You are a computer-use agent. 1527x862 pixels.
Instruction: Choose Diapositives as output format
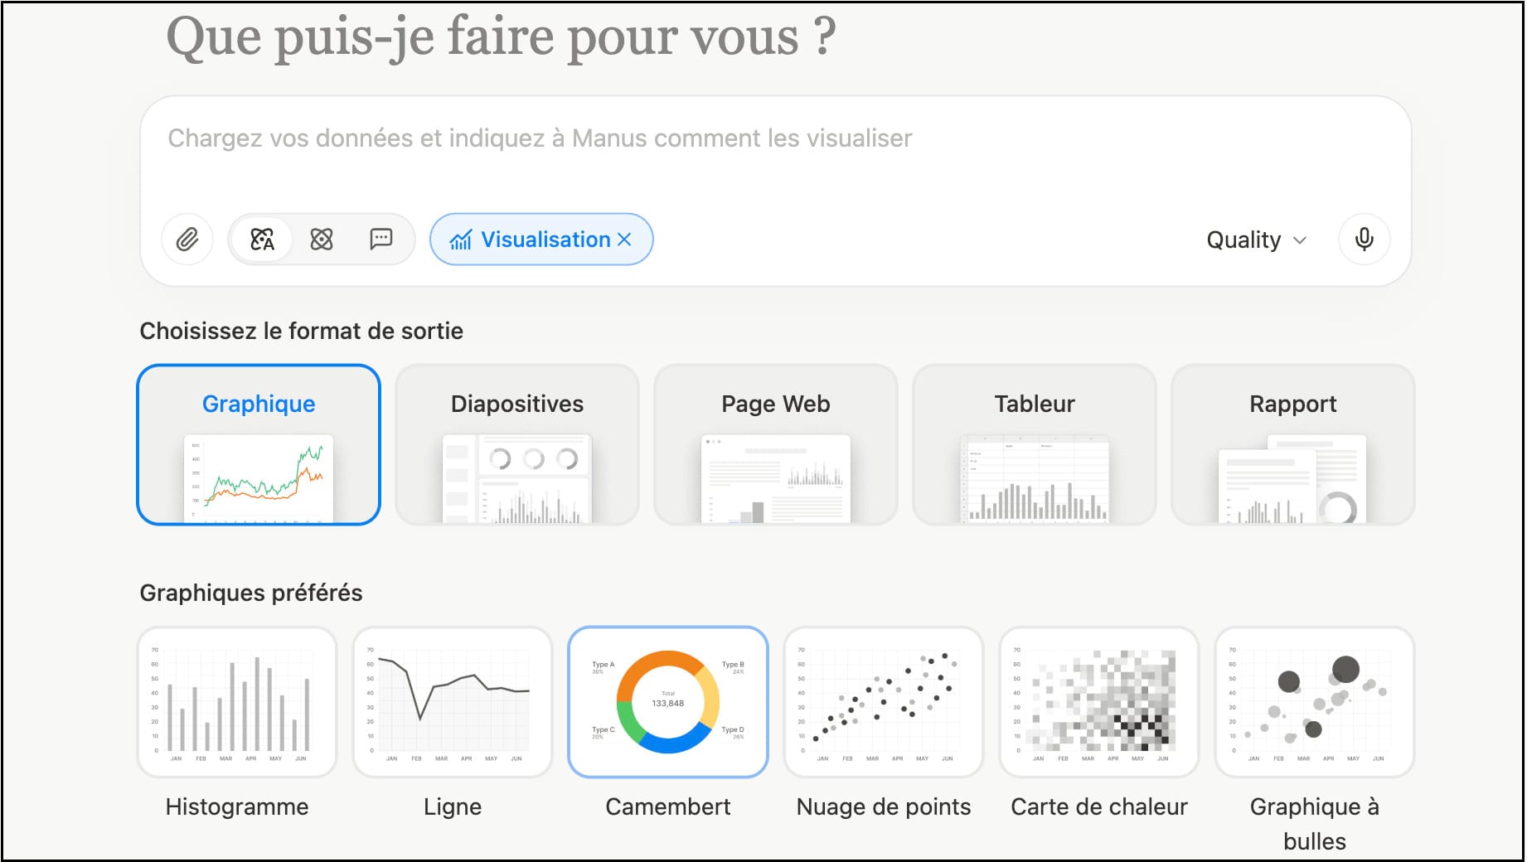[517, 445]
